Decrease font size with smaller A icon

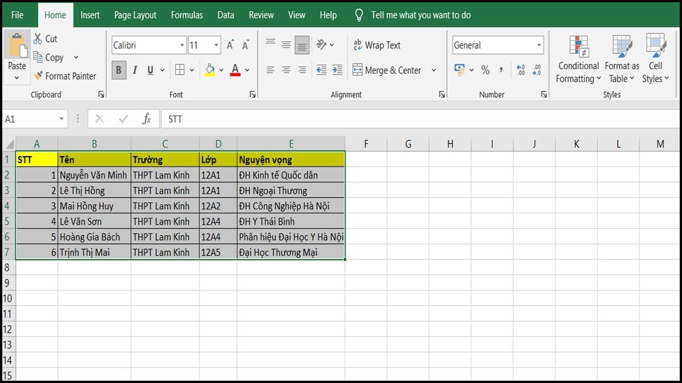(246, 45)
